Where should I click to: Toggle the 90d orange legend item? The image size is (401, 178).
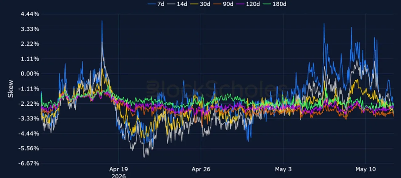click(223, 4)
